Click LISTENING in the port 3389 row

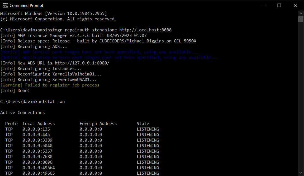pos(148,140)
